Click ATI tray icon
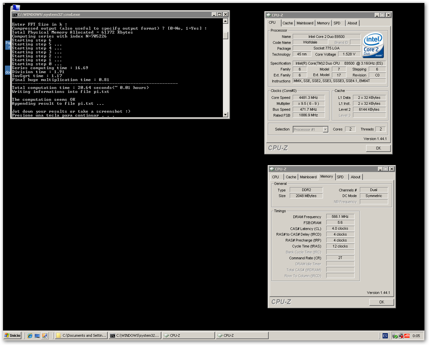429x345 pixels. coord(407,336)
